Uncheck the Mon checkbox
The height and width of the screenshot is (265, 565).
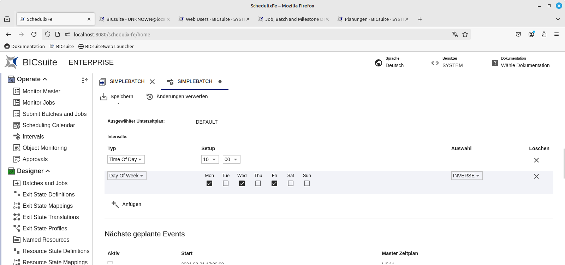pos(209,183)
